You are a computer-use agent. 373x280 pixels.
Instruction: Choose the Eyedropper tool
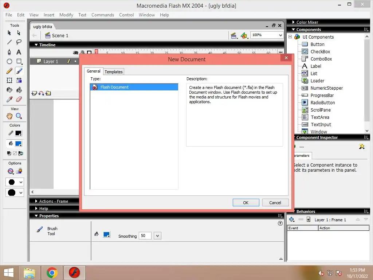pyautogui.click(x=9, y=99)
